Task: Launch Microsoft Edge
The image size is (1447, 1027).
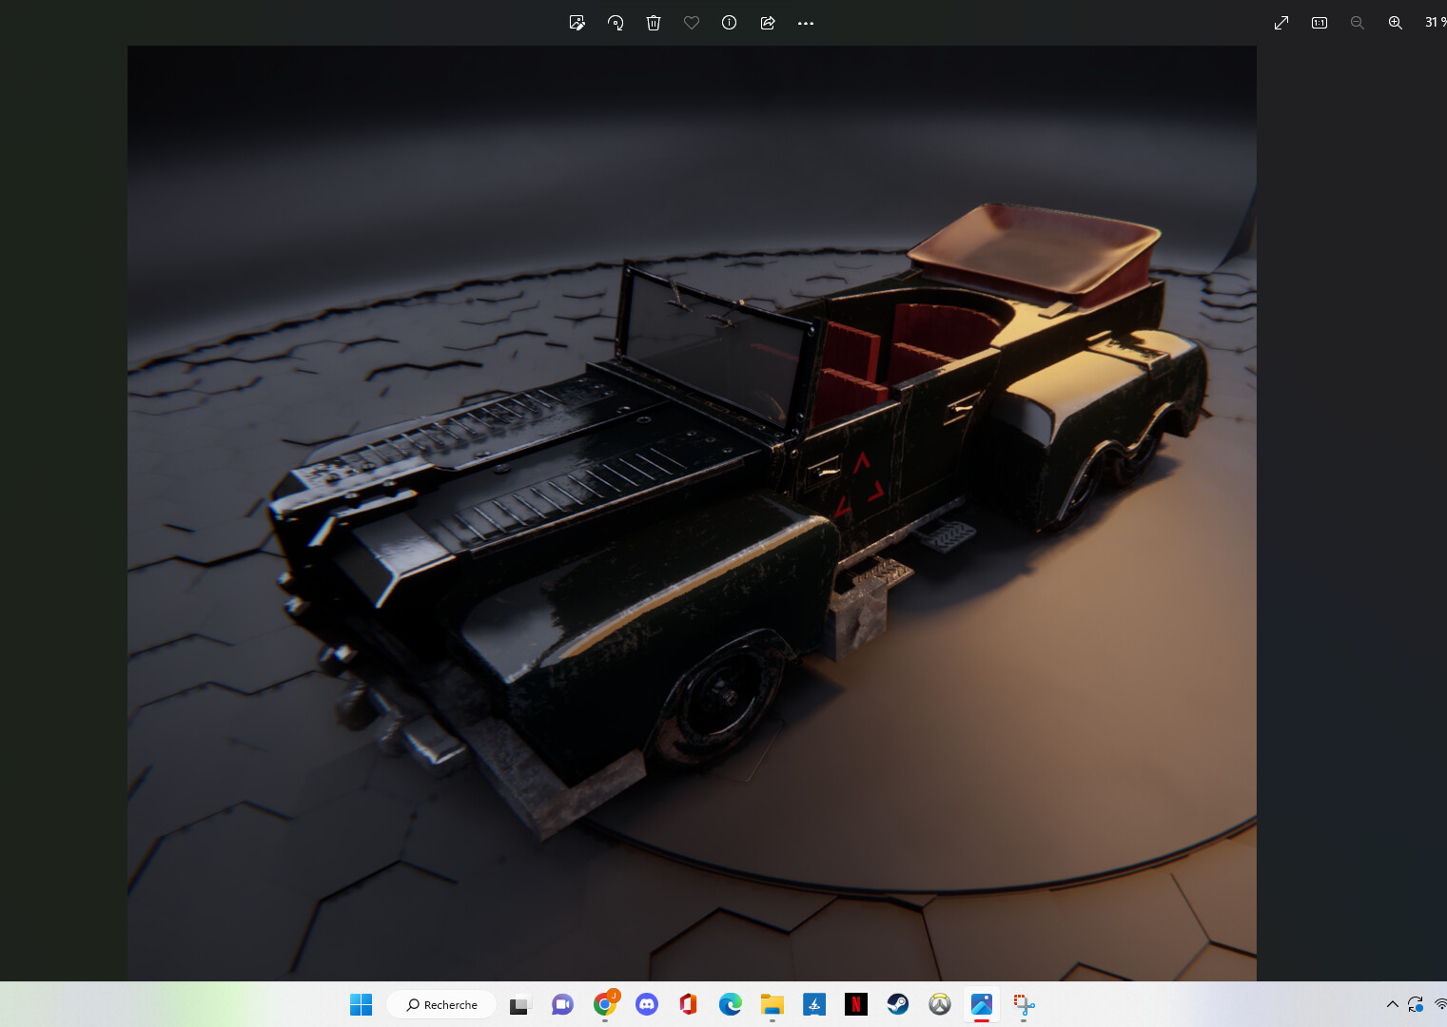Action: point(729,1004)
